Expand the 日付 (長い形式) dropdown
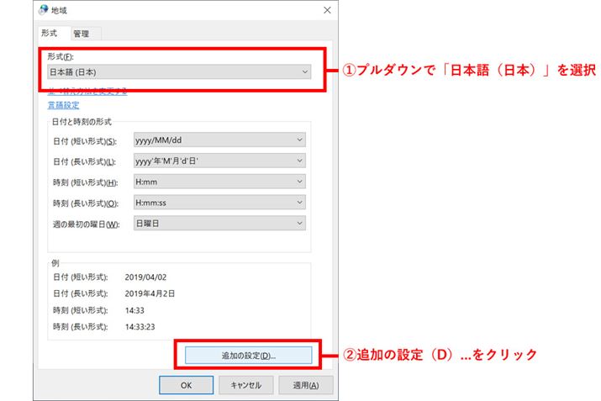This screenshot has height=401, width=601. point(219,161)
